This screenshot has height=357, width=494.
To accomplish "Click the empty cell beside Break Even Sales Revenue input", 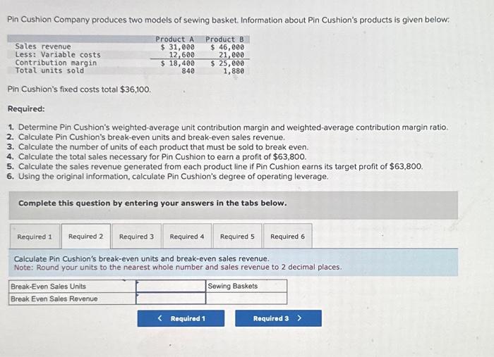I will (246, 299).
